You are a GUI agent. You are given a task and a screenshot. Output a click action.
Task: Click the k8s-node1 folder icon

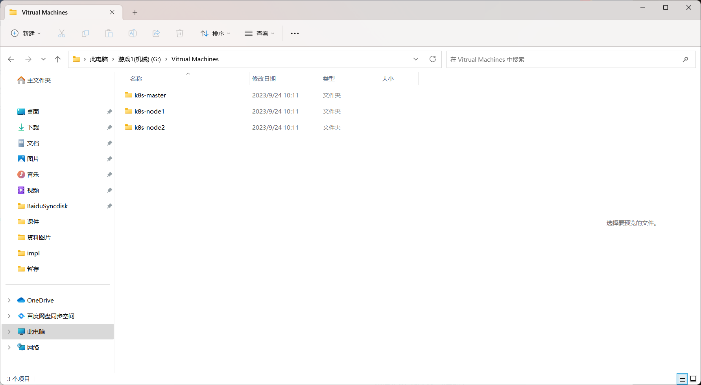(129, 111)
